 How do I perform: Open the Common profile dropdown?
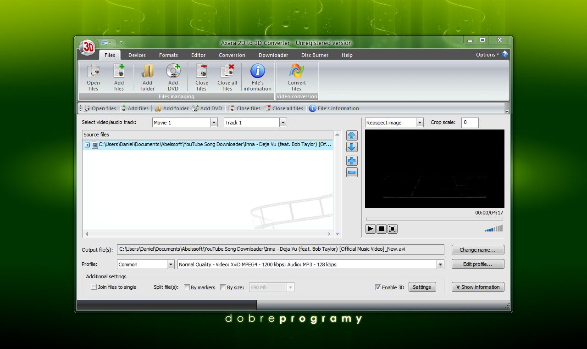pyautogui.click(x=171, y=265)
